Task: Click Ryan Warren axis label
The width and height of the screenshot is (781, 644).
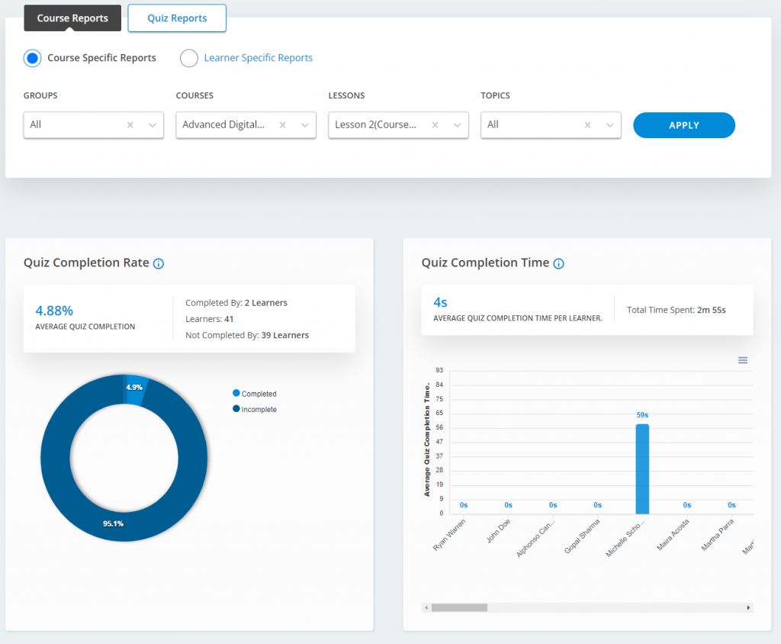Action: 449,535
